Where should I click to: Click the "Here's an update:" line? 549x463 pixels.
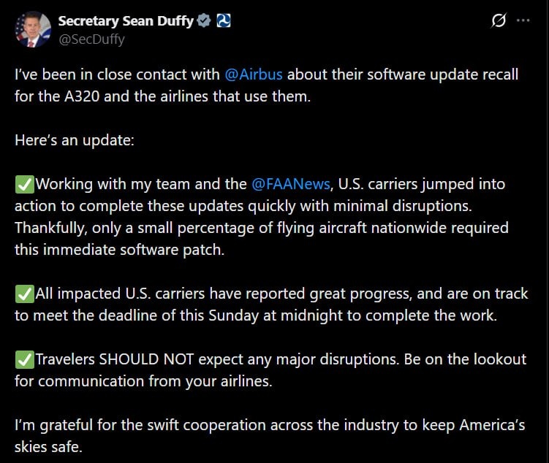coord(74,140)
